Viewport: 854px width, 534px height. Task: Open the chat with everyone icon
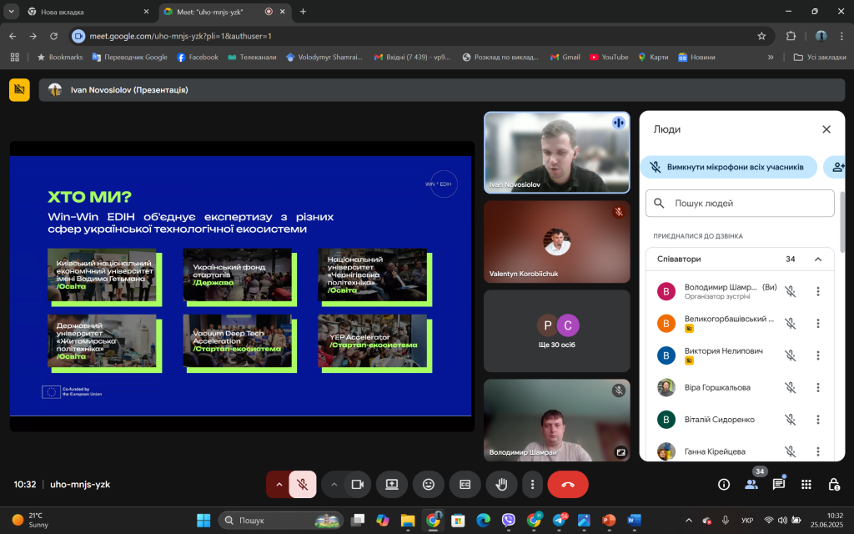[x=779, y=485]
